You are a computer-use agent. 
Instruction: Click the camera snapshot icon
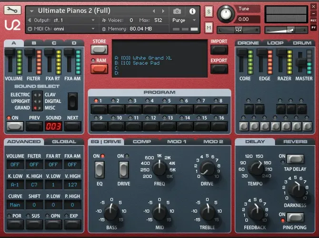(x=177, y=11)
